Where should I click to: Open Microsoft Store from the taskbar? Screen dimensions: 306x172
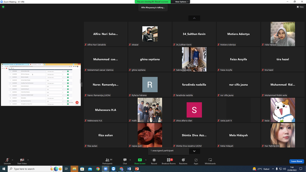82,169
